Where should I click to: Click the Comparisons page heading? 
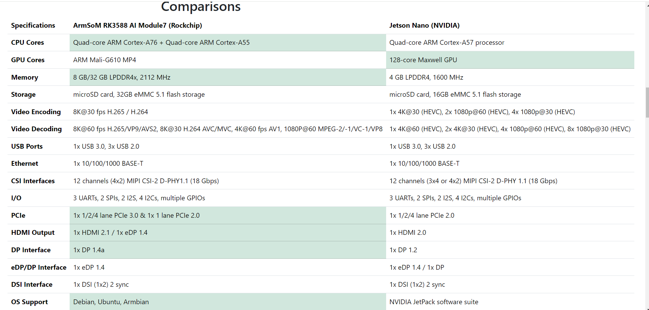pyautogui.click(x=201, y=6)
